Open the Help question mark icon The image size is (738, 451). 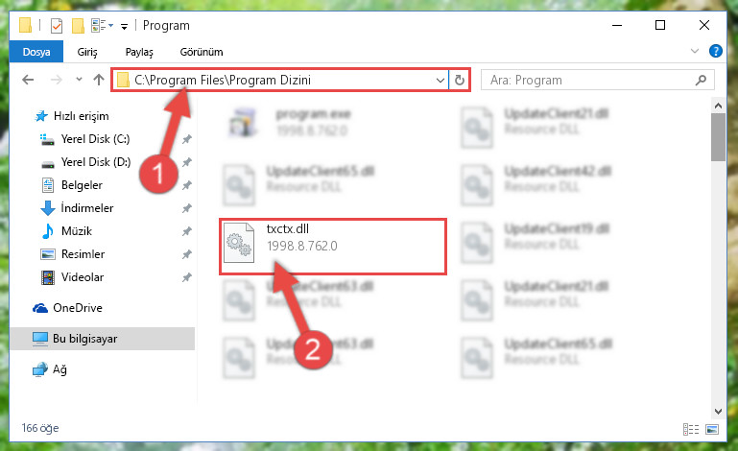[x=715, y=51]
